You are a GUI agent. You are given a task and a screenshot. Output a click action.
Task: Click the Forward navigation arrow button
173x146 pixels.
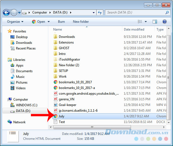pos(14,13)
